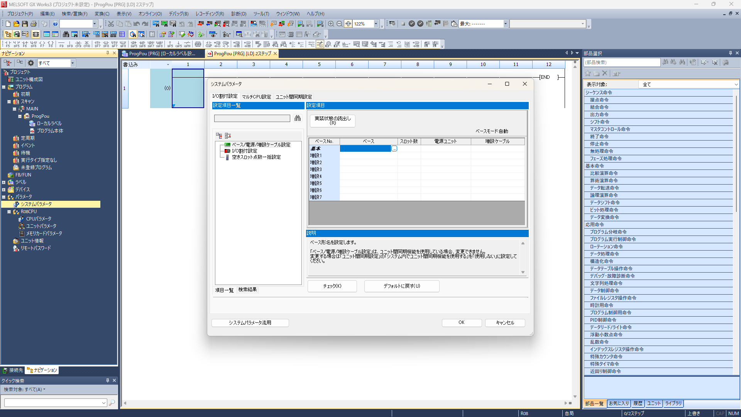Open the 122% zoom level dropdown
The image size is (741, 417).
click(376, 24)
